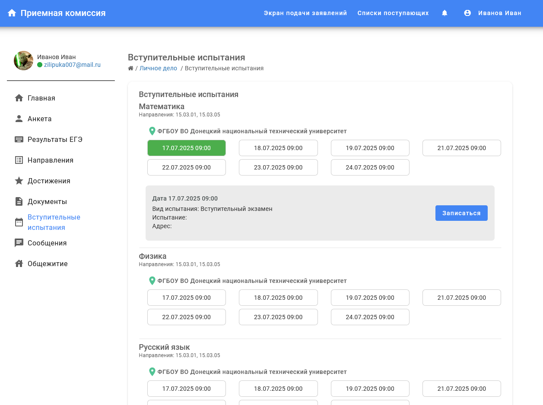Open Списки поступающих in header

pos(393,13)
